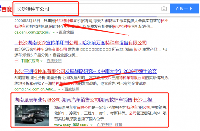Viewport: 200px width, 131px height.
Task: Expand the dropdown arrow beside cs.ganji.com URL
Action: click(54, 33)
